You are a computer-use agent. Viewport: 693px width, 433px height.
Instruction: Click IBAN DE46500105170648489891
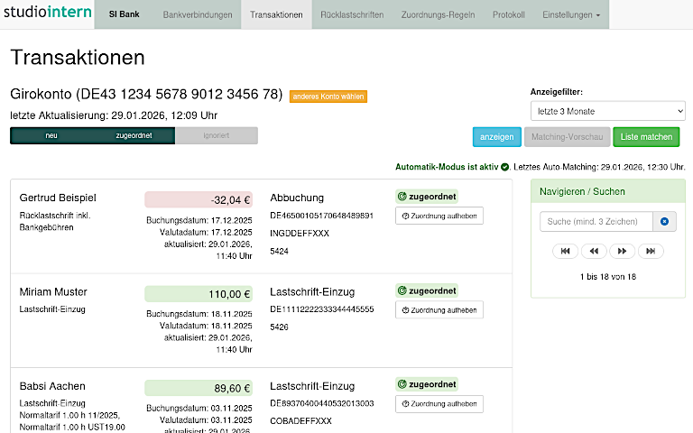(x=322, y=216)
